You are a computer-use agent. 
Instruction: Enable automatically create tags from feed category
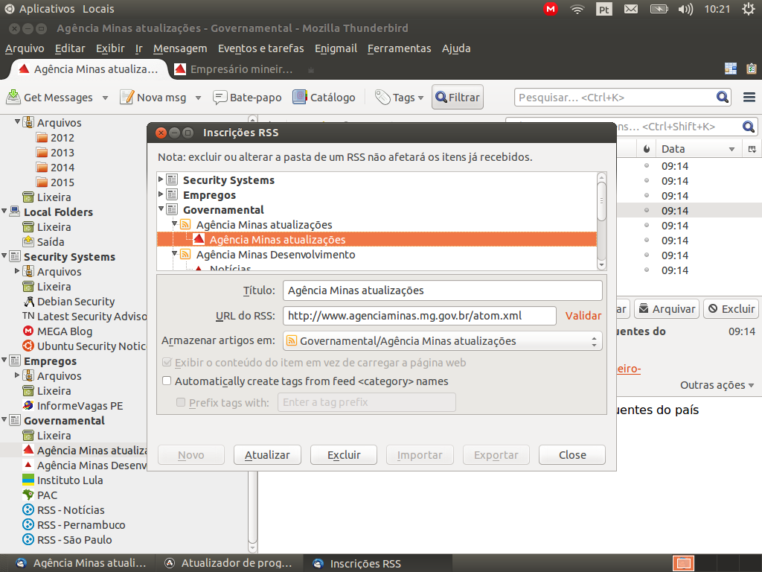pos(167,381)
